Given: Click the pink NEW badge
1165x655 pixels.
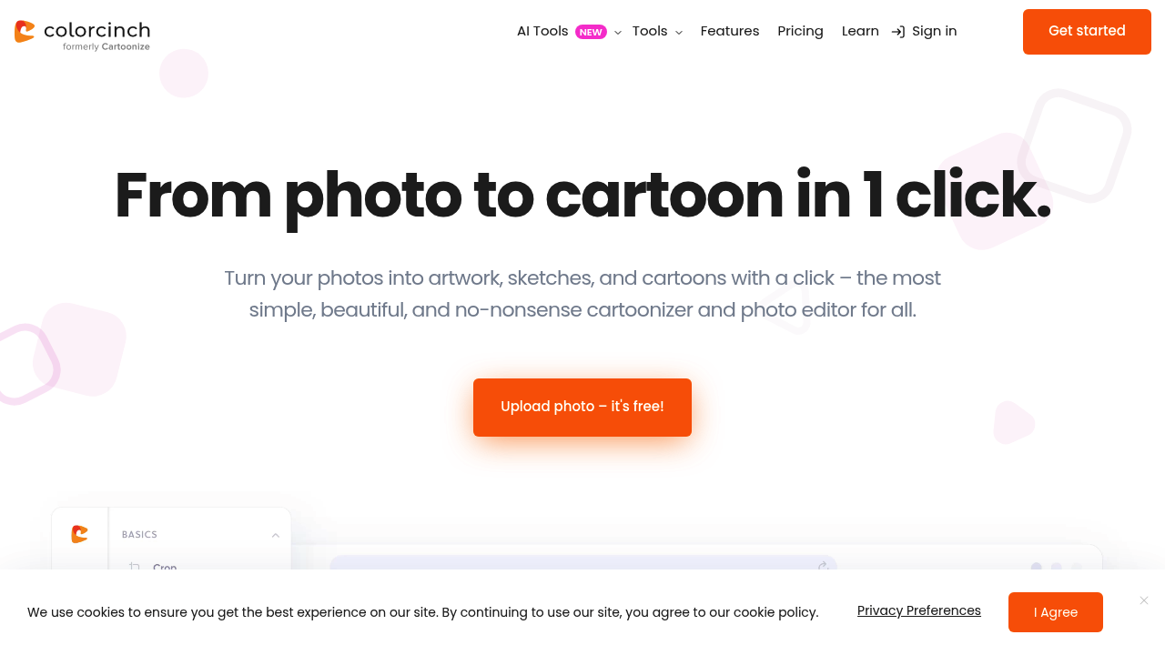Looking at the screenshot, I should coord(591,32).
